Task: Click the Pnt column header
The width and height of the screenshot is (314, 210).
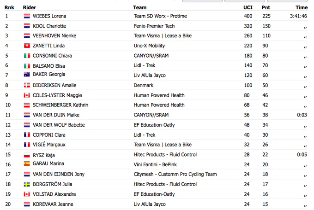Action: (x=266, y=7)
